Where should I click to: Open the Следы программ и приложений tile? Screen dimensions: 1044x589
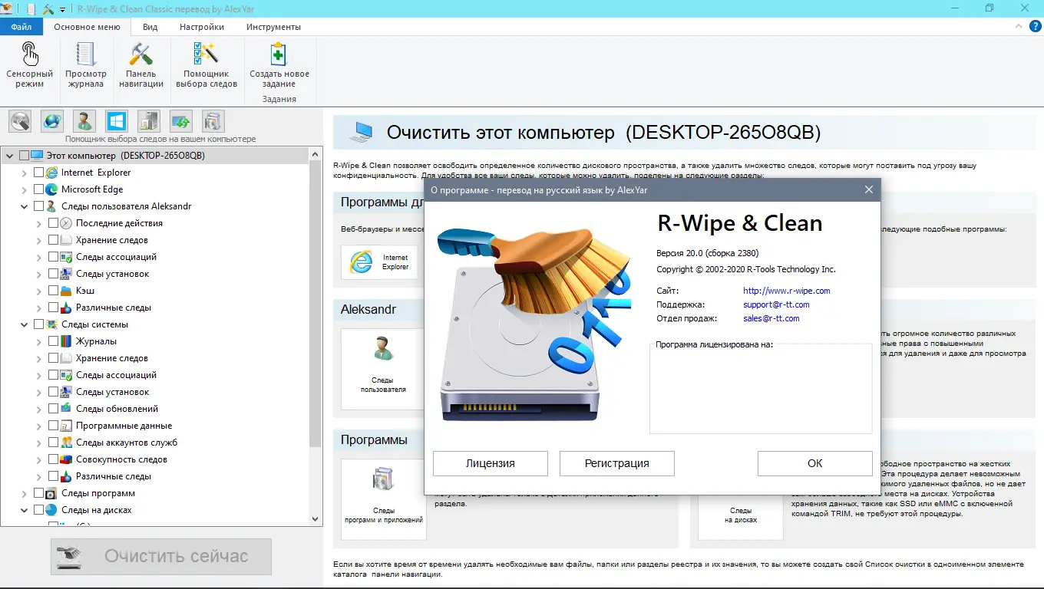coord(383,499)
